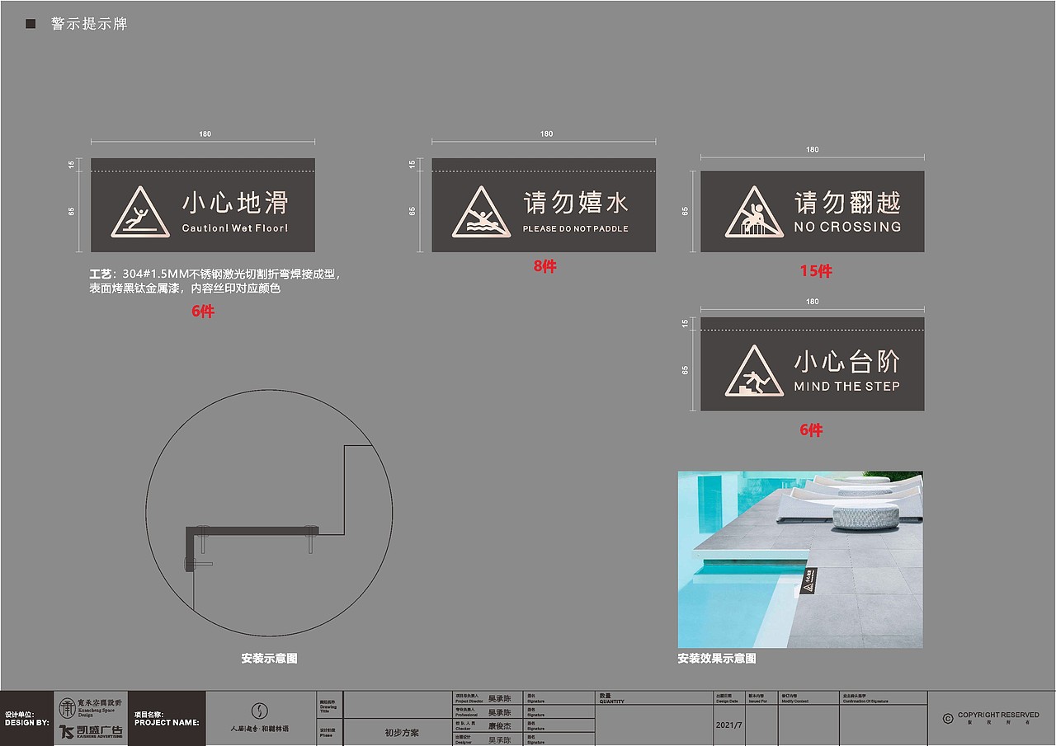
Task: Click 180 width dimension above 请勿翻越 sign
Action: coord(813,149)
